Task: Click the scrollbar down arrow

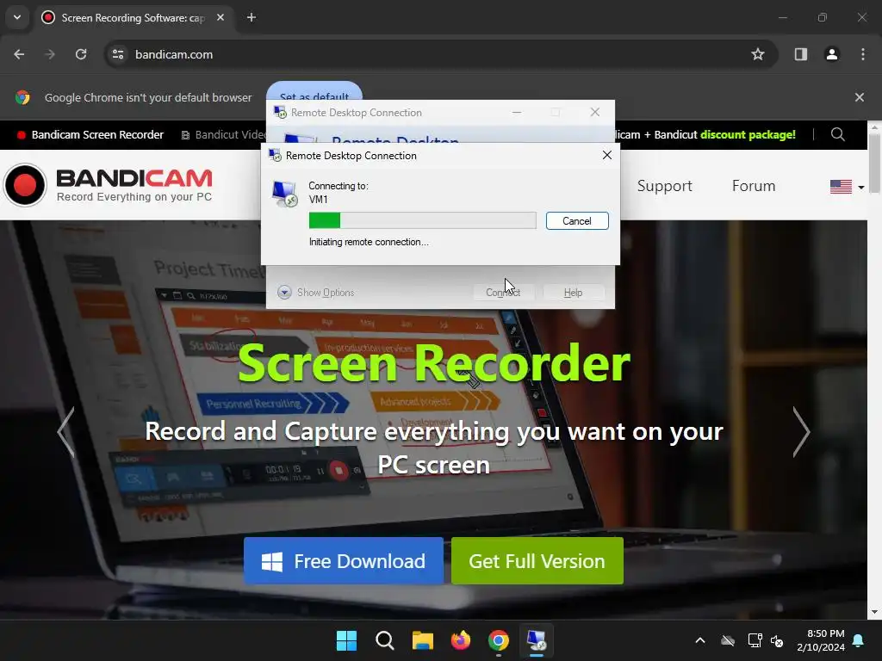Action: click(x=874, y=612)
